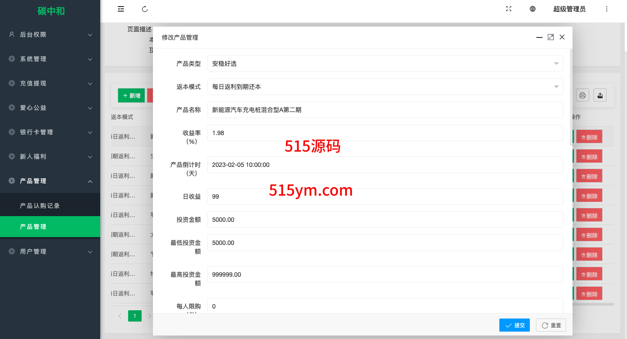Click the 收益率 input field

click(385, 133)
